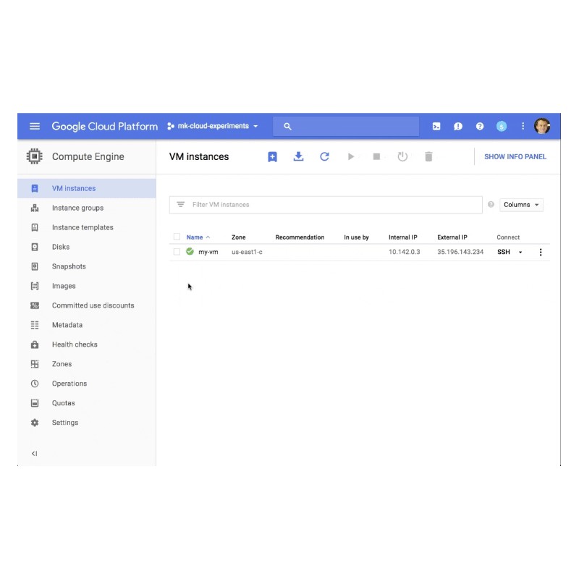Viewport: 579px width, 579px height.
Task: Click the Filter VM instances field
Action: click(x=326, y=205)
